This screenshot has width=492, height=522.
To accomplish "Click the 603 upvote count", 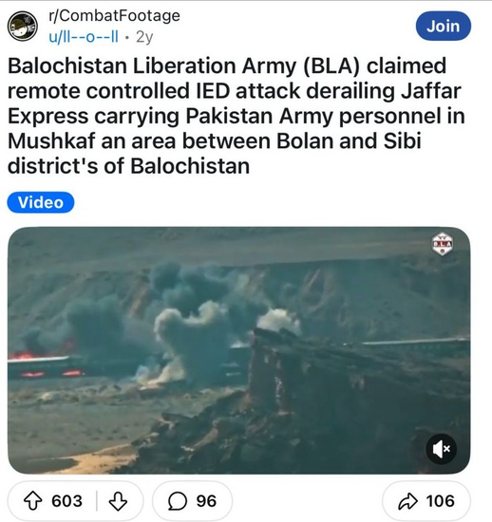I will pos(66,501).
